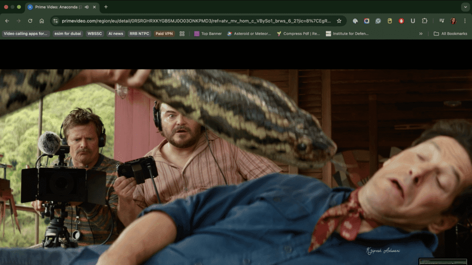Open the grey G extension icon
Screen dimensions: 472x265
(x=378, y=21)
